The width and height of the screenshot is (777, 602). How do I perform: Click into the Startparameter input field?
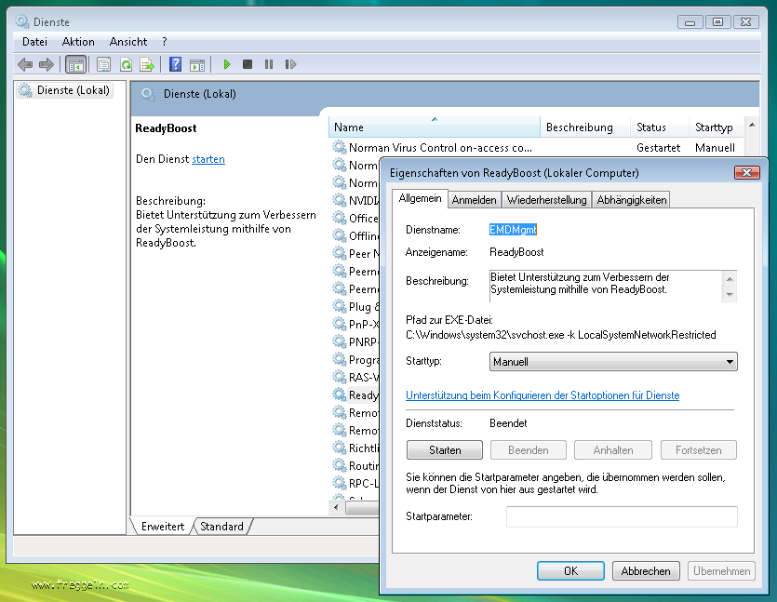[622, 516]
